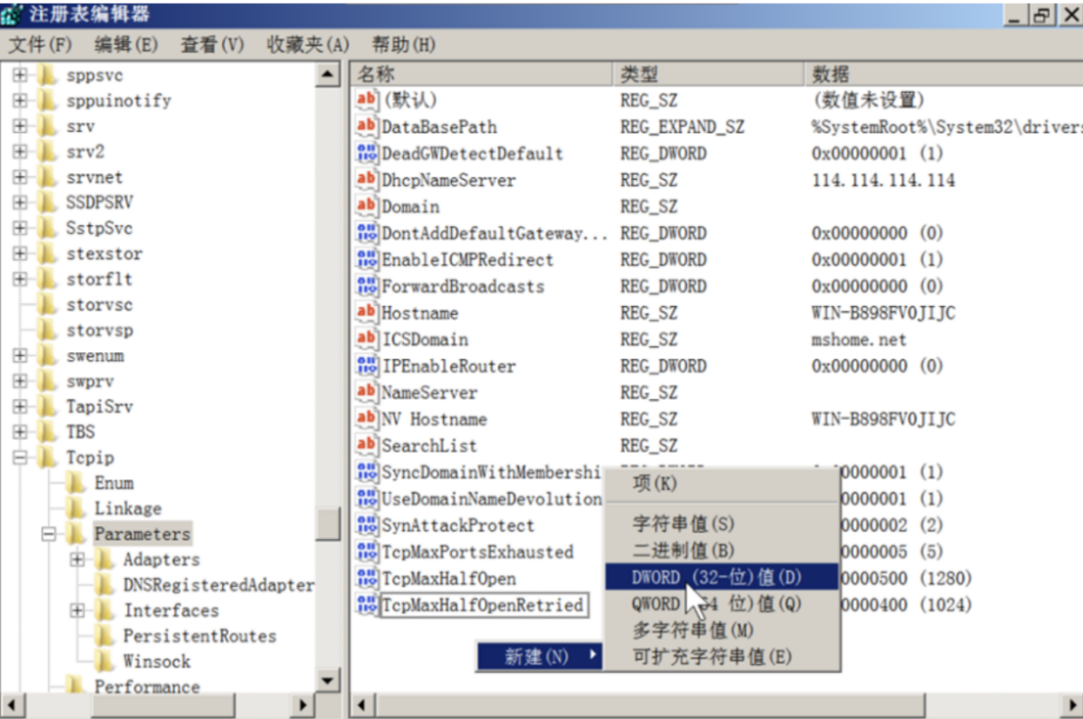Click the (默认) default value icon
The image size is (1083, 719).
[366, 100]
